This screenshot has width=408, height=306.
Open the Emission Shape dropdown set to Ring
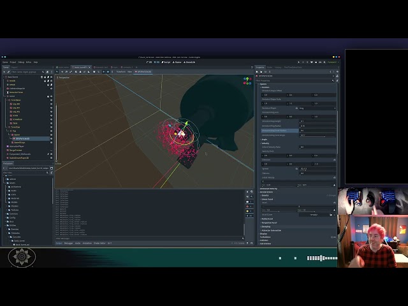pos(317,108)
